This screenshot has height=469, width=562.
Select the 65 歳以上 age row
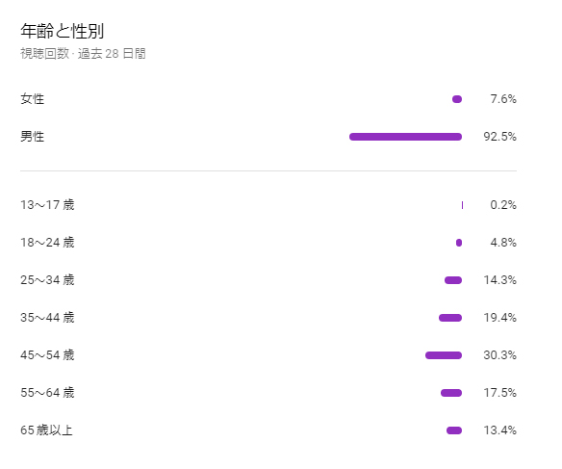[268, 430]
